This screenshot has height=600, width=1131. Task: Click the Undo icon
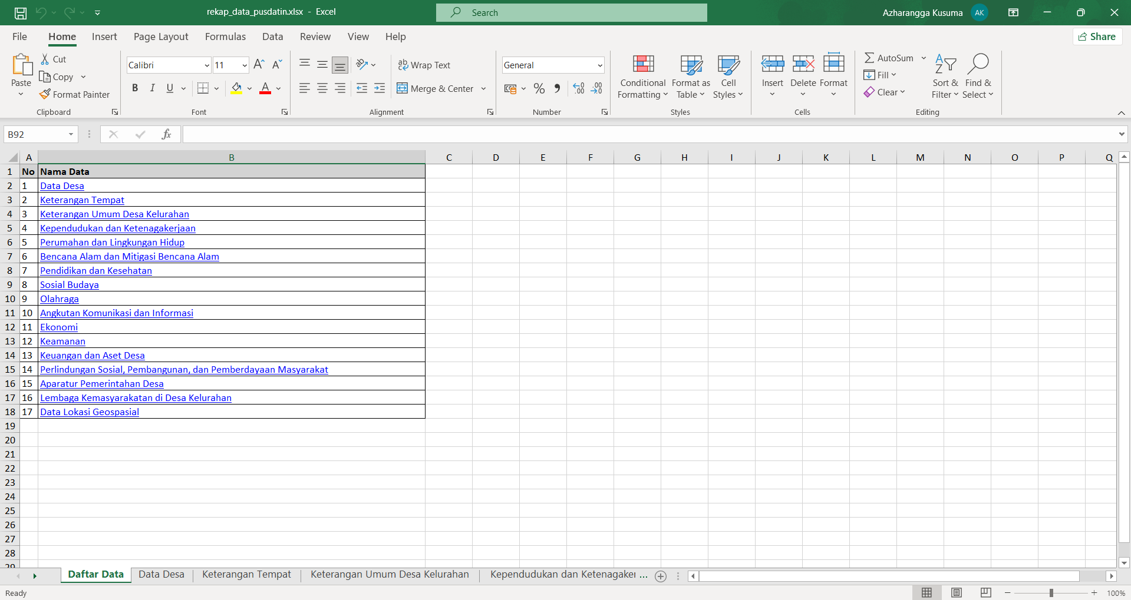(41, 12)
